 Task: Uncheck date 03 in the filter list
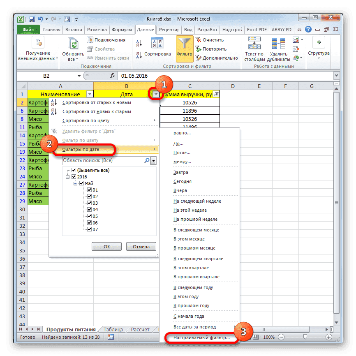[x=90, y=203]
